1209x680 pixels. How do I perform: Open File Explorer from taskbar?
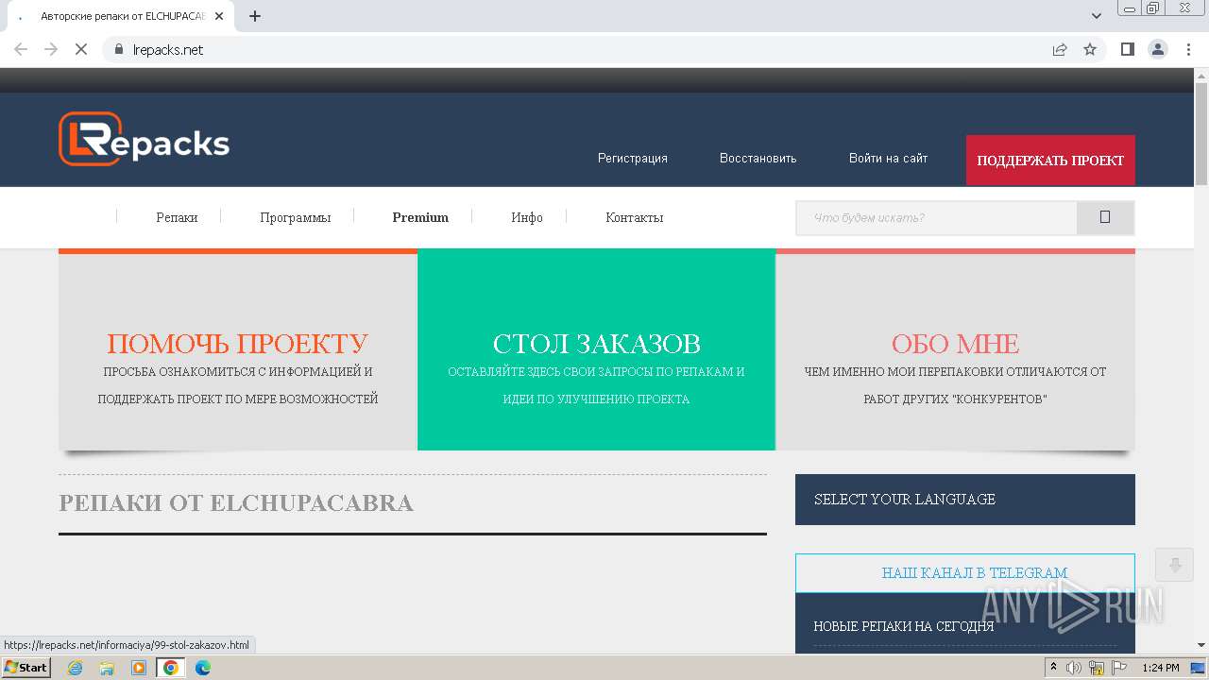point(107,668)
